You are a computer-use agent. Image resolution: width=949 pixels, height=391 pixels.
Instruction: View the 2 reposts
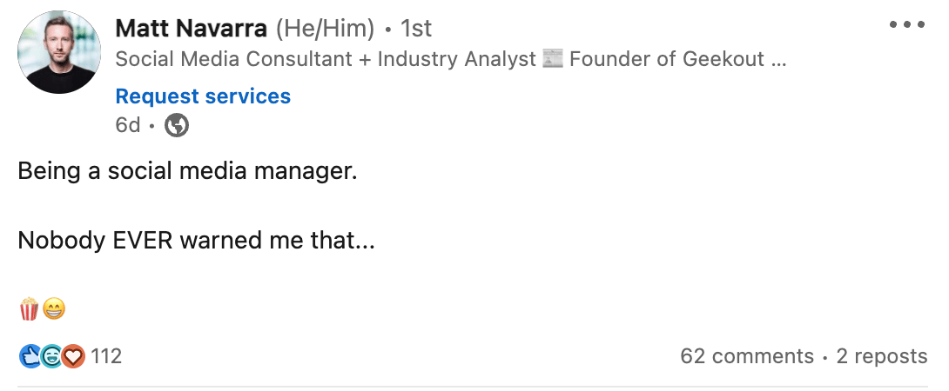[881, 356]
